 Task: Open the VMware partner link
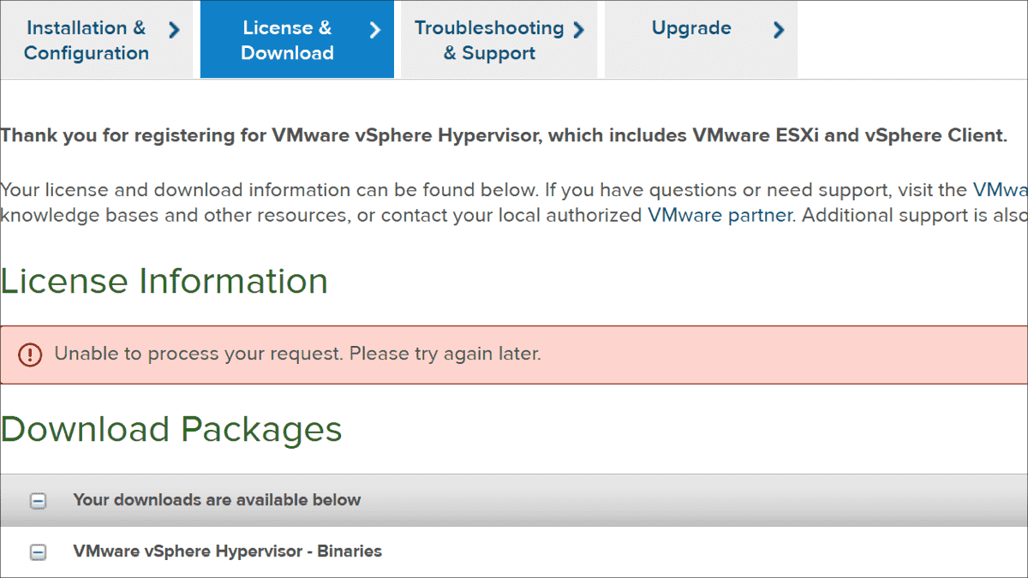click(720, 215)
